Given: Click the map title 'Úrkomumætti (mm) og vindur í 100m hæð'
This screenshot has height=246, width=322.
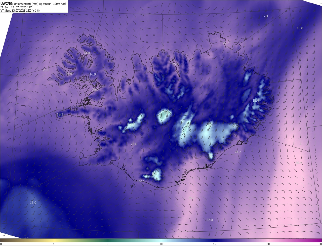Looking at the screenshot, I should pos(40,4).
